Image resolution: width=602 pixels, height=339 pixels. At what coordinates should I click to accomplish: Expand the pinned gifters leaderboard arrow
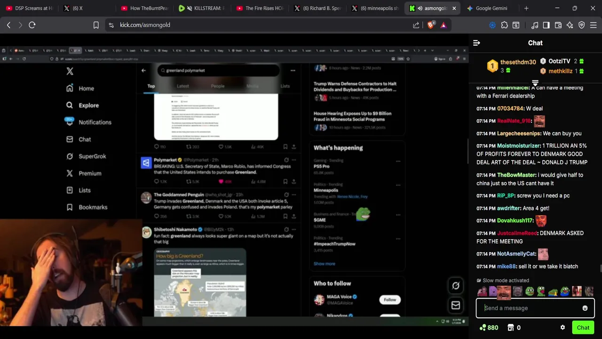[x=535, y=83]
